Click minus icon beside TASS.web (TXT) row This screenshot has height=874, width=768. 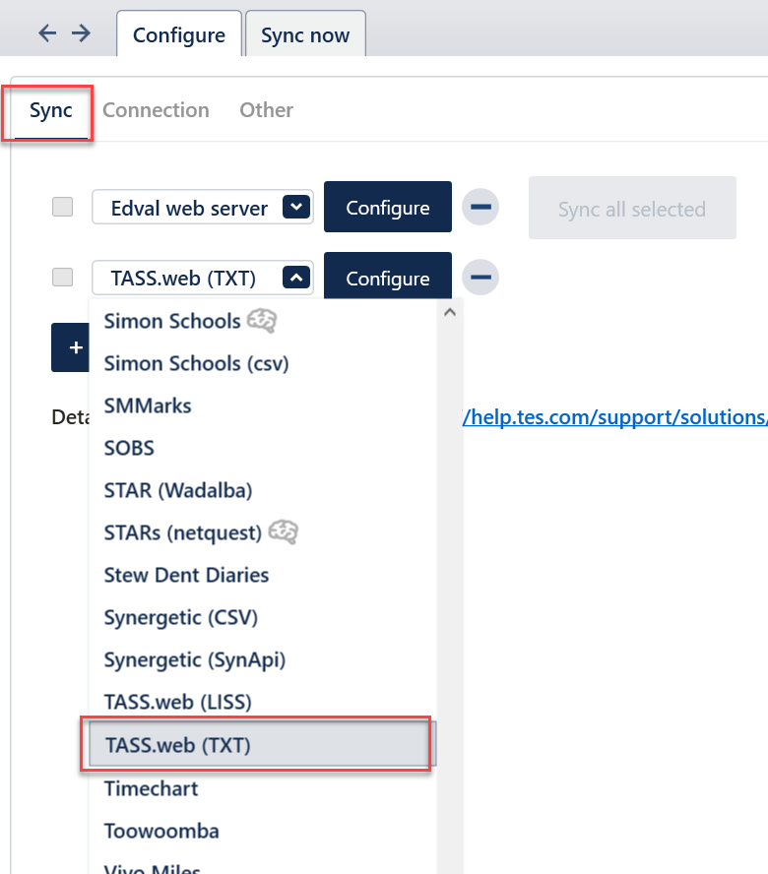(x=480, y=278)
